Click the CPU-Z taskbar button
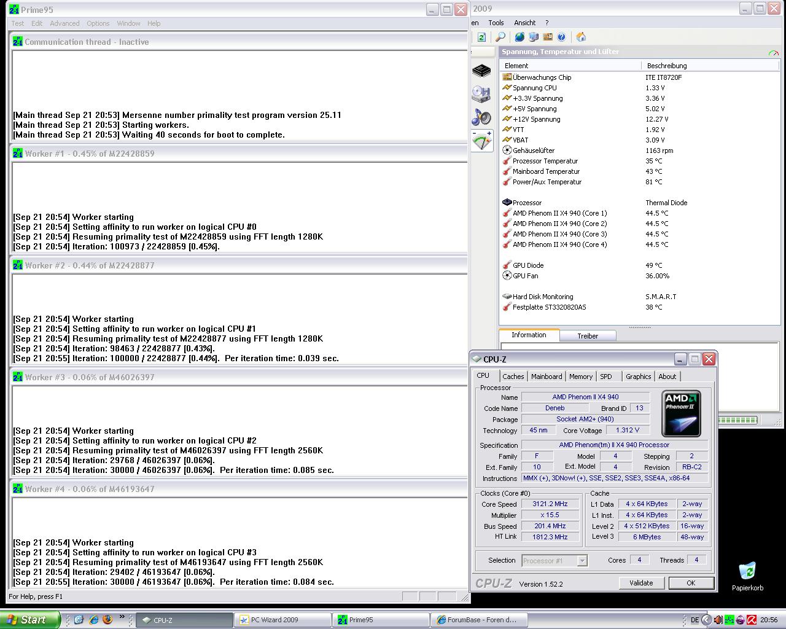 [184, 620]
